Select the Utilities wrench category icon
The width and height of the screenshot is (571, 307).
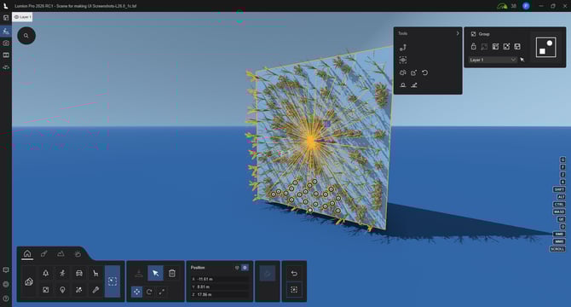[x=95, y=290]
